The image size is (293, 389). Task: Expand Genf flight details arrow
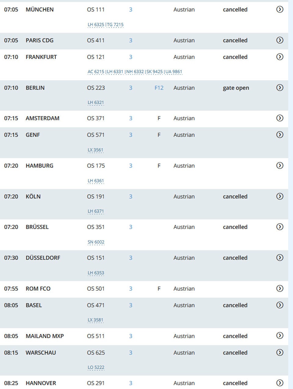point(280,135)
